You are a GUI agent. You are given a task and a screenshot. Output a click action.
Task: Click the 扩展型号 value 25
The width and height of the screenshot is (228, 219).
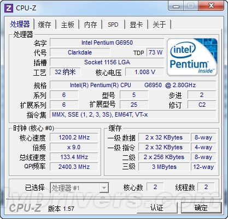click(x=134, y=105)
